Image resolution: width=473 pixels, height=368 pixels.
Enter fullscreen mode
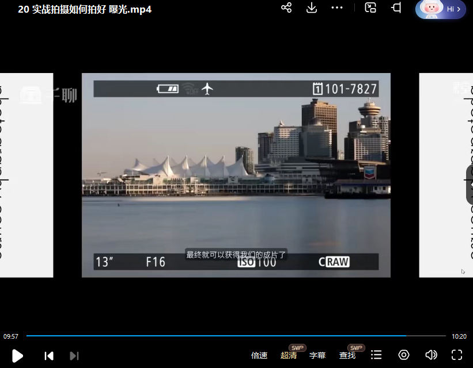(x=457, y=355)
